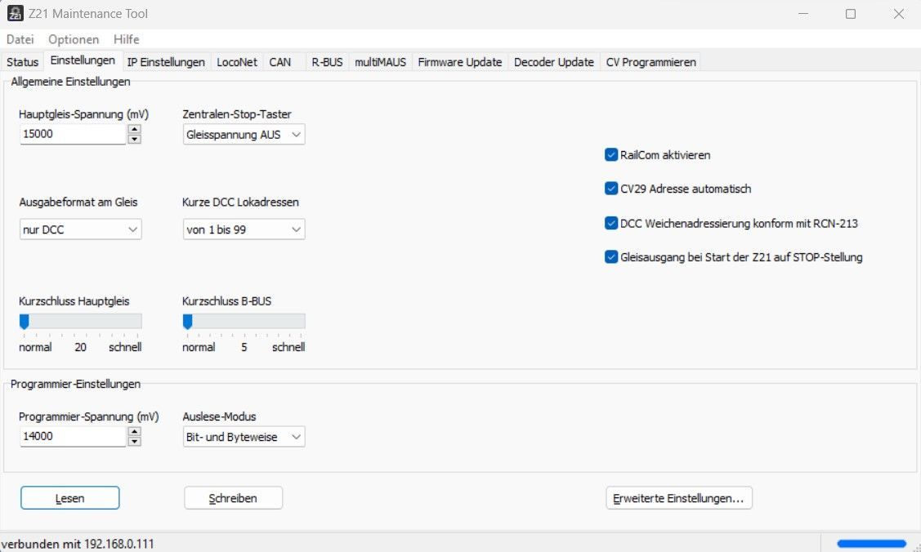Open the Zentralen-Stop-Taster dropdown

244,135
